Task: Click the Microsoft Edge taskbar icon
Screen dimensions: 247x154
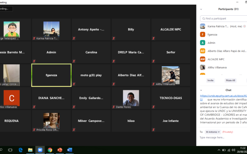Action: click(x=20, y=150)
